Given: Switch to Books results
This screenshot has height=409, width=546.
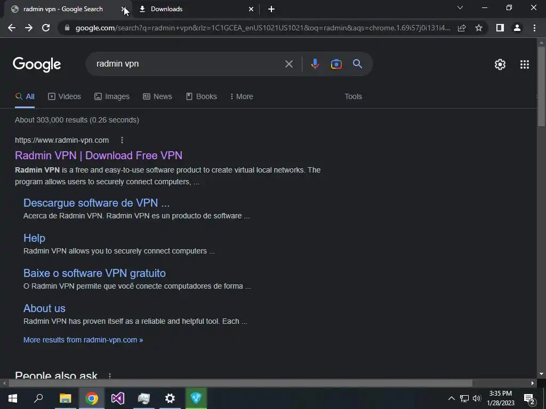Looking at the screenshot, I should click(x=201, y=97).
